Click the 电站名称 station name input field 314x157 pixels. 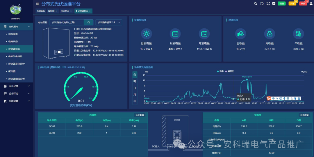tap(67, 22)
